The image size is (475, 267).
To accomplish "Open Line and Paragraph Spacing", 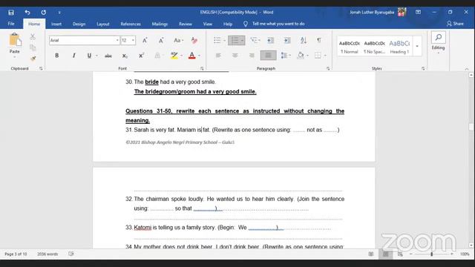I will 284,56.
